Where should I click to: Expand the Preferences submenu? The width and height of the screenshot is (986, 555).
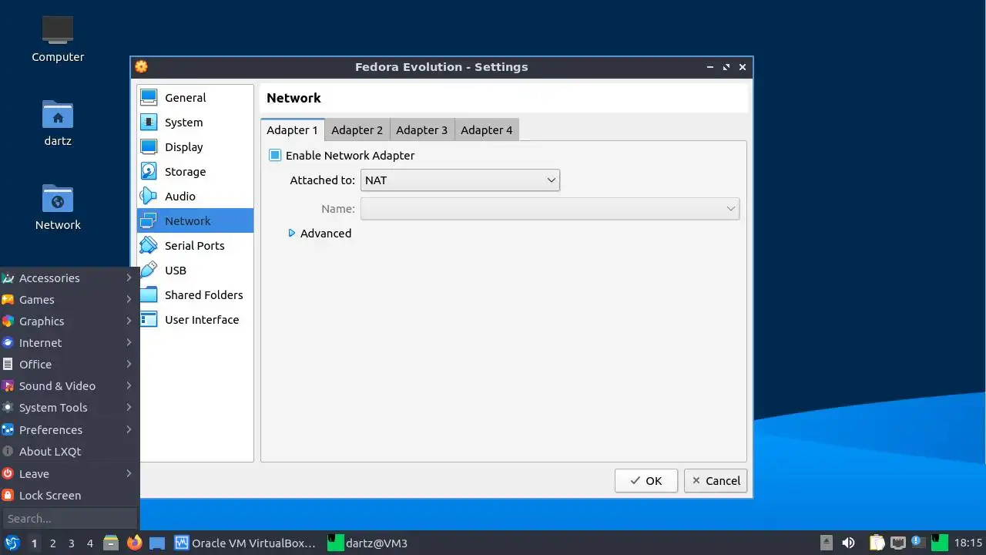tap(69, 430)
